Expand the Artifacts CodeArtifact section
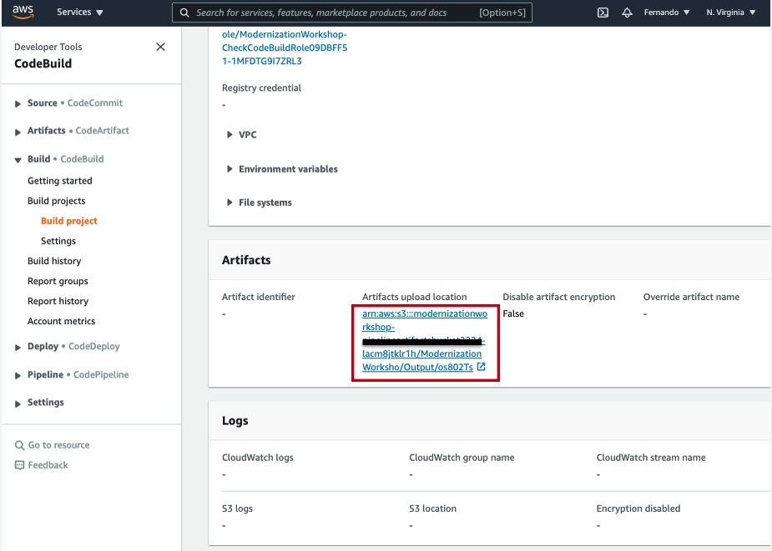The width and height of the screenshot is (772, 551). [18, 132]
